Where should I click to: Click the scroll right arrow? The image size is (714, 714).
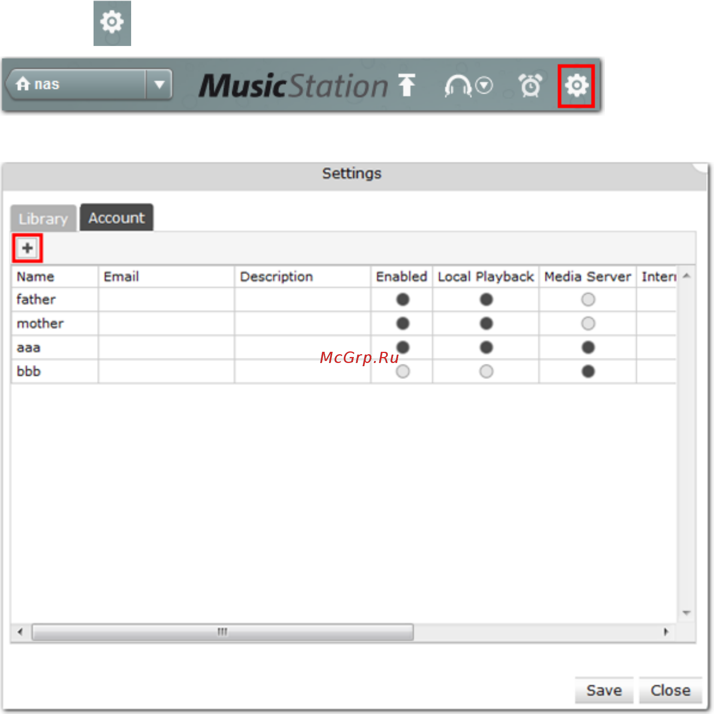point(666,632)
